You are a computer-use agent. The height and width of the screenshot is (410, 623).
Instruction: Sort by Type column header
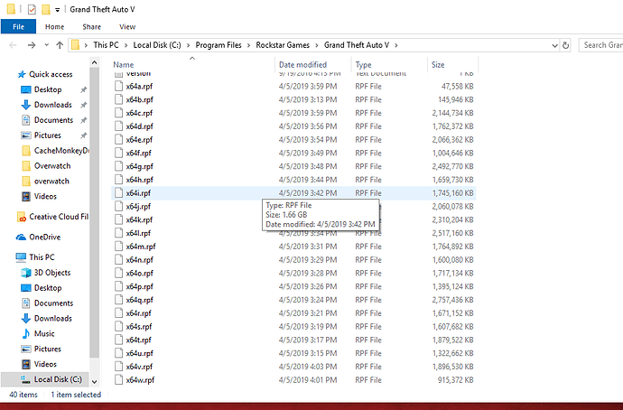(x=363, y=65)
